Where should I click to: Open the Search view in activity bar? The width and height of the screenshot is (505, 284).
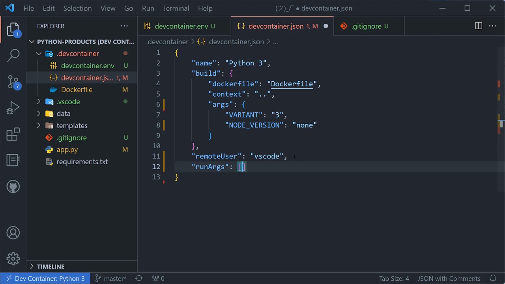(13, 56)
